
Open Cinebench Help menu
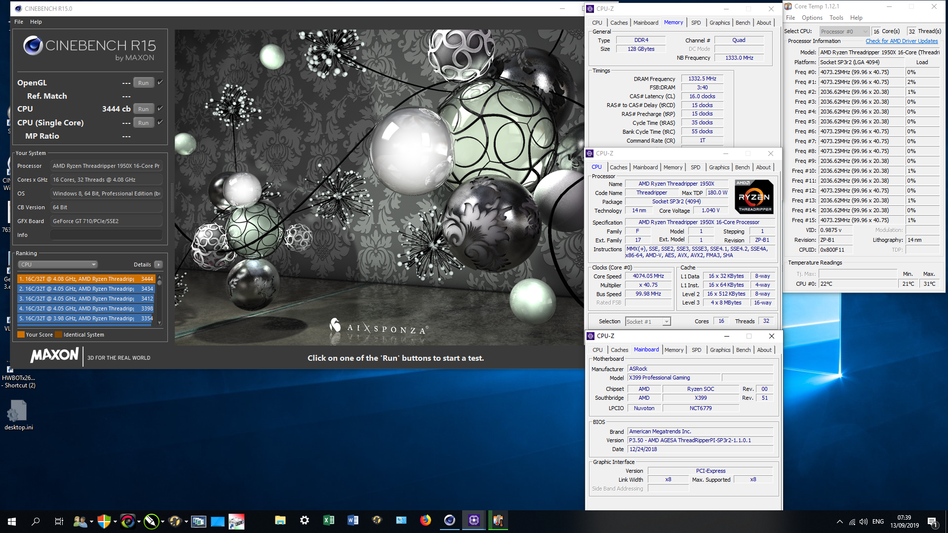pyautogui.click(x=36, y=22)
